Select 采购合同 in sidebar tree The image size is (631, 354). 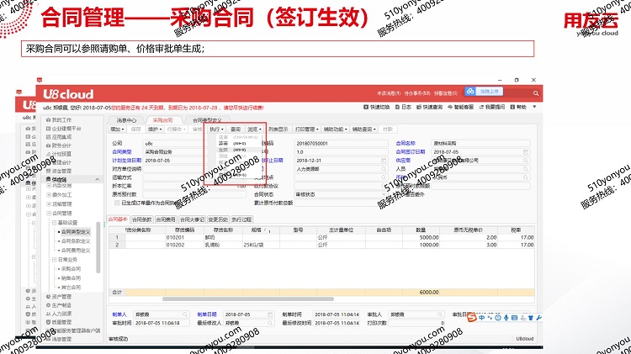click(x=71, y=268)
